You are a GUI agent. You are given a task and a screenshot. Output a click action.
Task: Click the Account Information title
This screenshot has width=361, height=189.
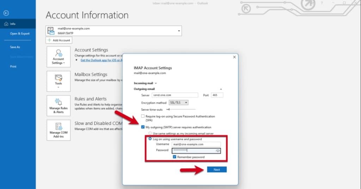(87, 15)
